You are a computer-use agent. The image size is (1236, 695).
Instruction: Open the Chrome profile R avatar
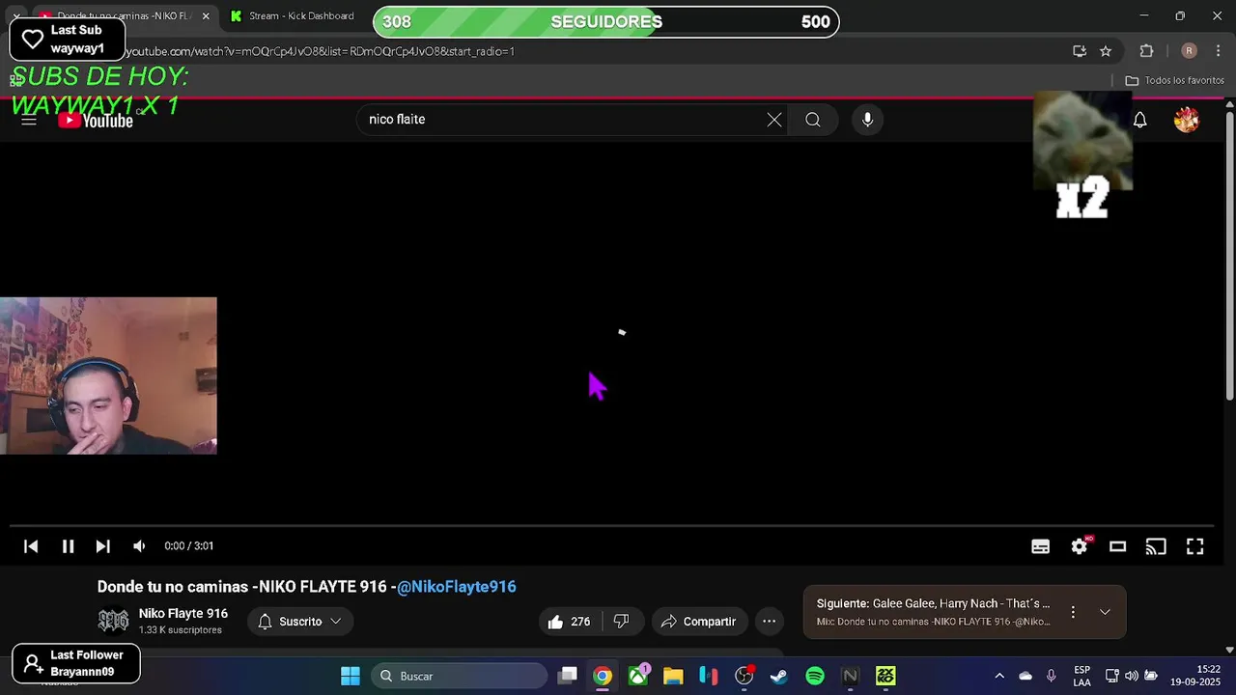click(x=1189, y=51)
